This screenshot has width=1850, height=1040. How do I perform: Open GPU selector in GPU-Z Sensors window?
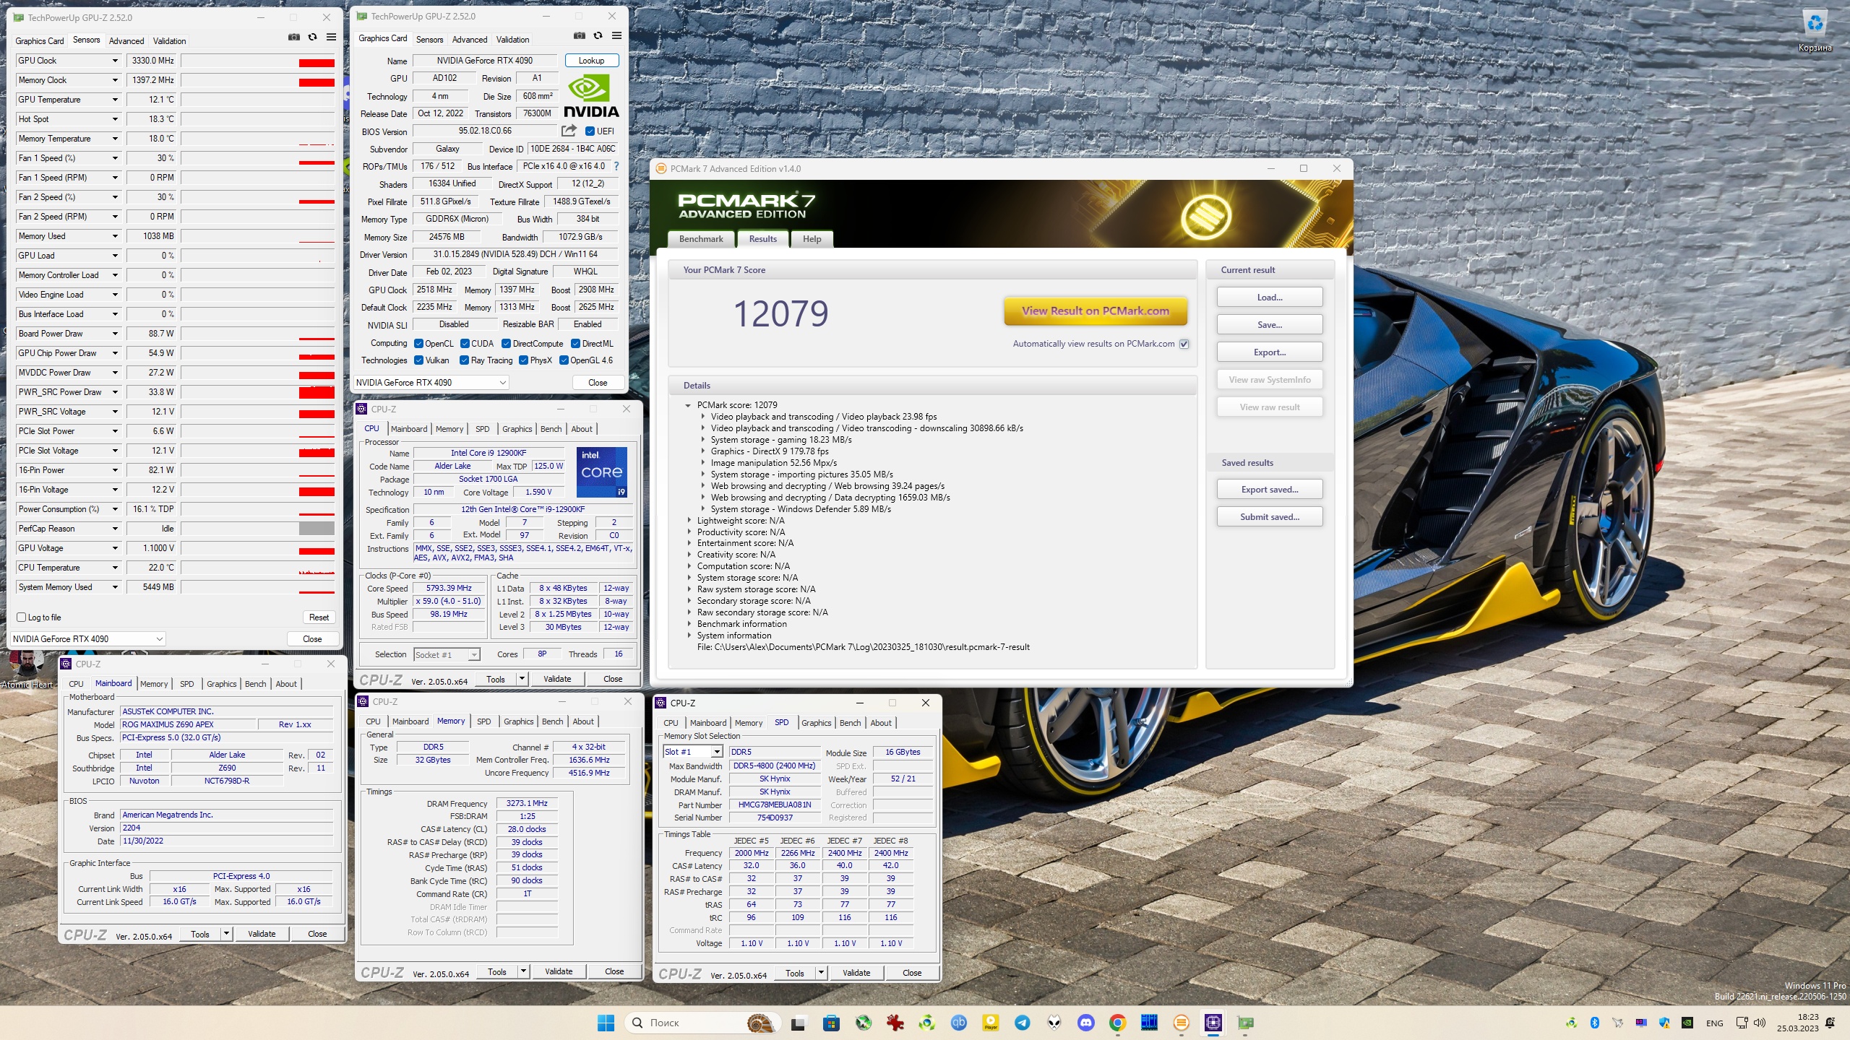tap(87, 639)
